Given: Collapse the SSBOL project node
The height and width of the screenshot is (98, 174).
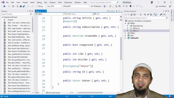Looking at the screenshot, I should tap(125, 23).
